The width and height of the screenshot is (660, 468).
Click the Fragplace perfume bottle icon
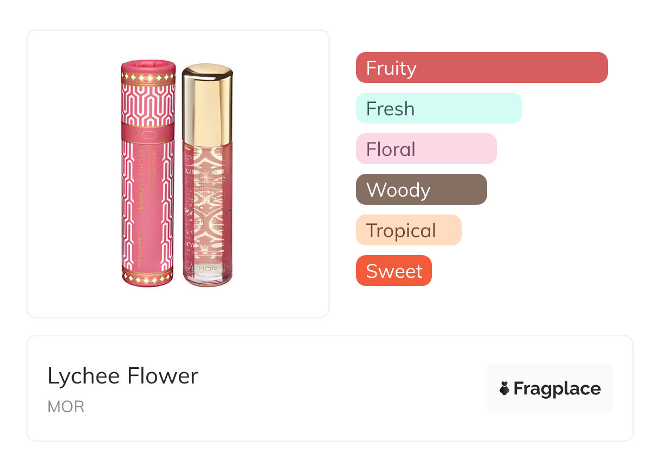pyautogui.click(x=504, y=388)
